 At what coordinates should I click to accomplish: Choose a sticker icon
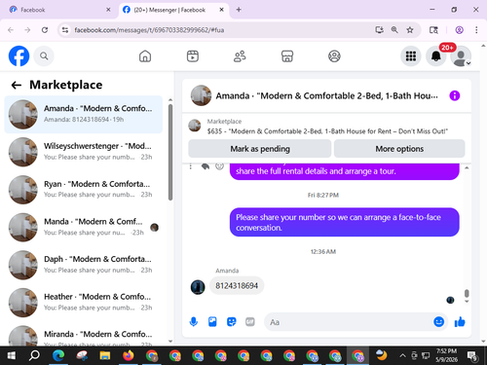(231, 322)
